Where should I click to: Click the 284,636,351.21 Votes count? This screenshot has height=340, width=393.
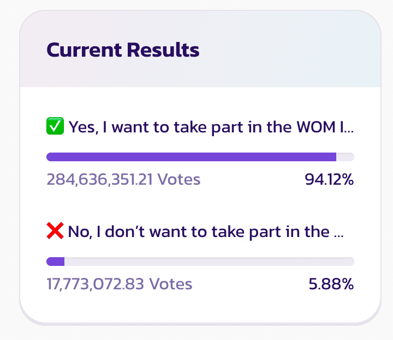123,179
